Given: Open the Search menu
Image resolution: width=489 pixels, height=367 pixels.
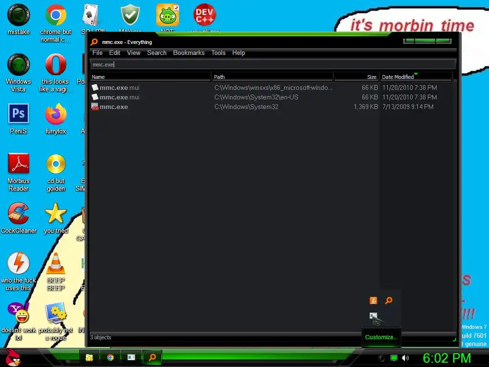Looking at the screenshot, I should pos(157,53).
